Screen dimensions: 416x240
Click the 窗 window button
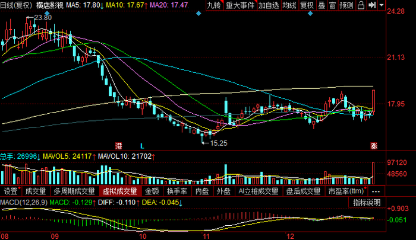click(332, 5)
